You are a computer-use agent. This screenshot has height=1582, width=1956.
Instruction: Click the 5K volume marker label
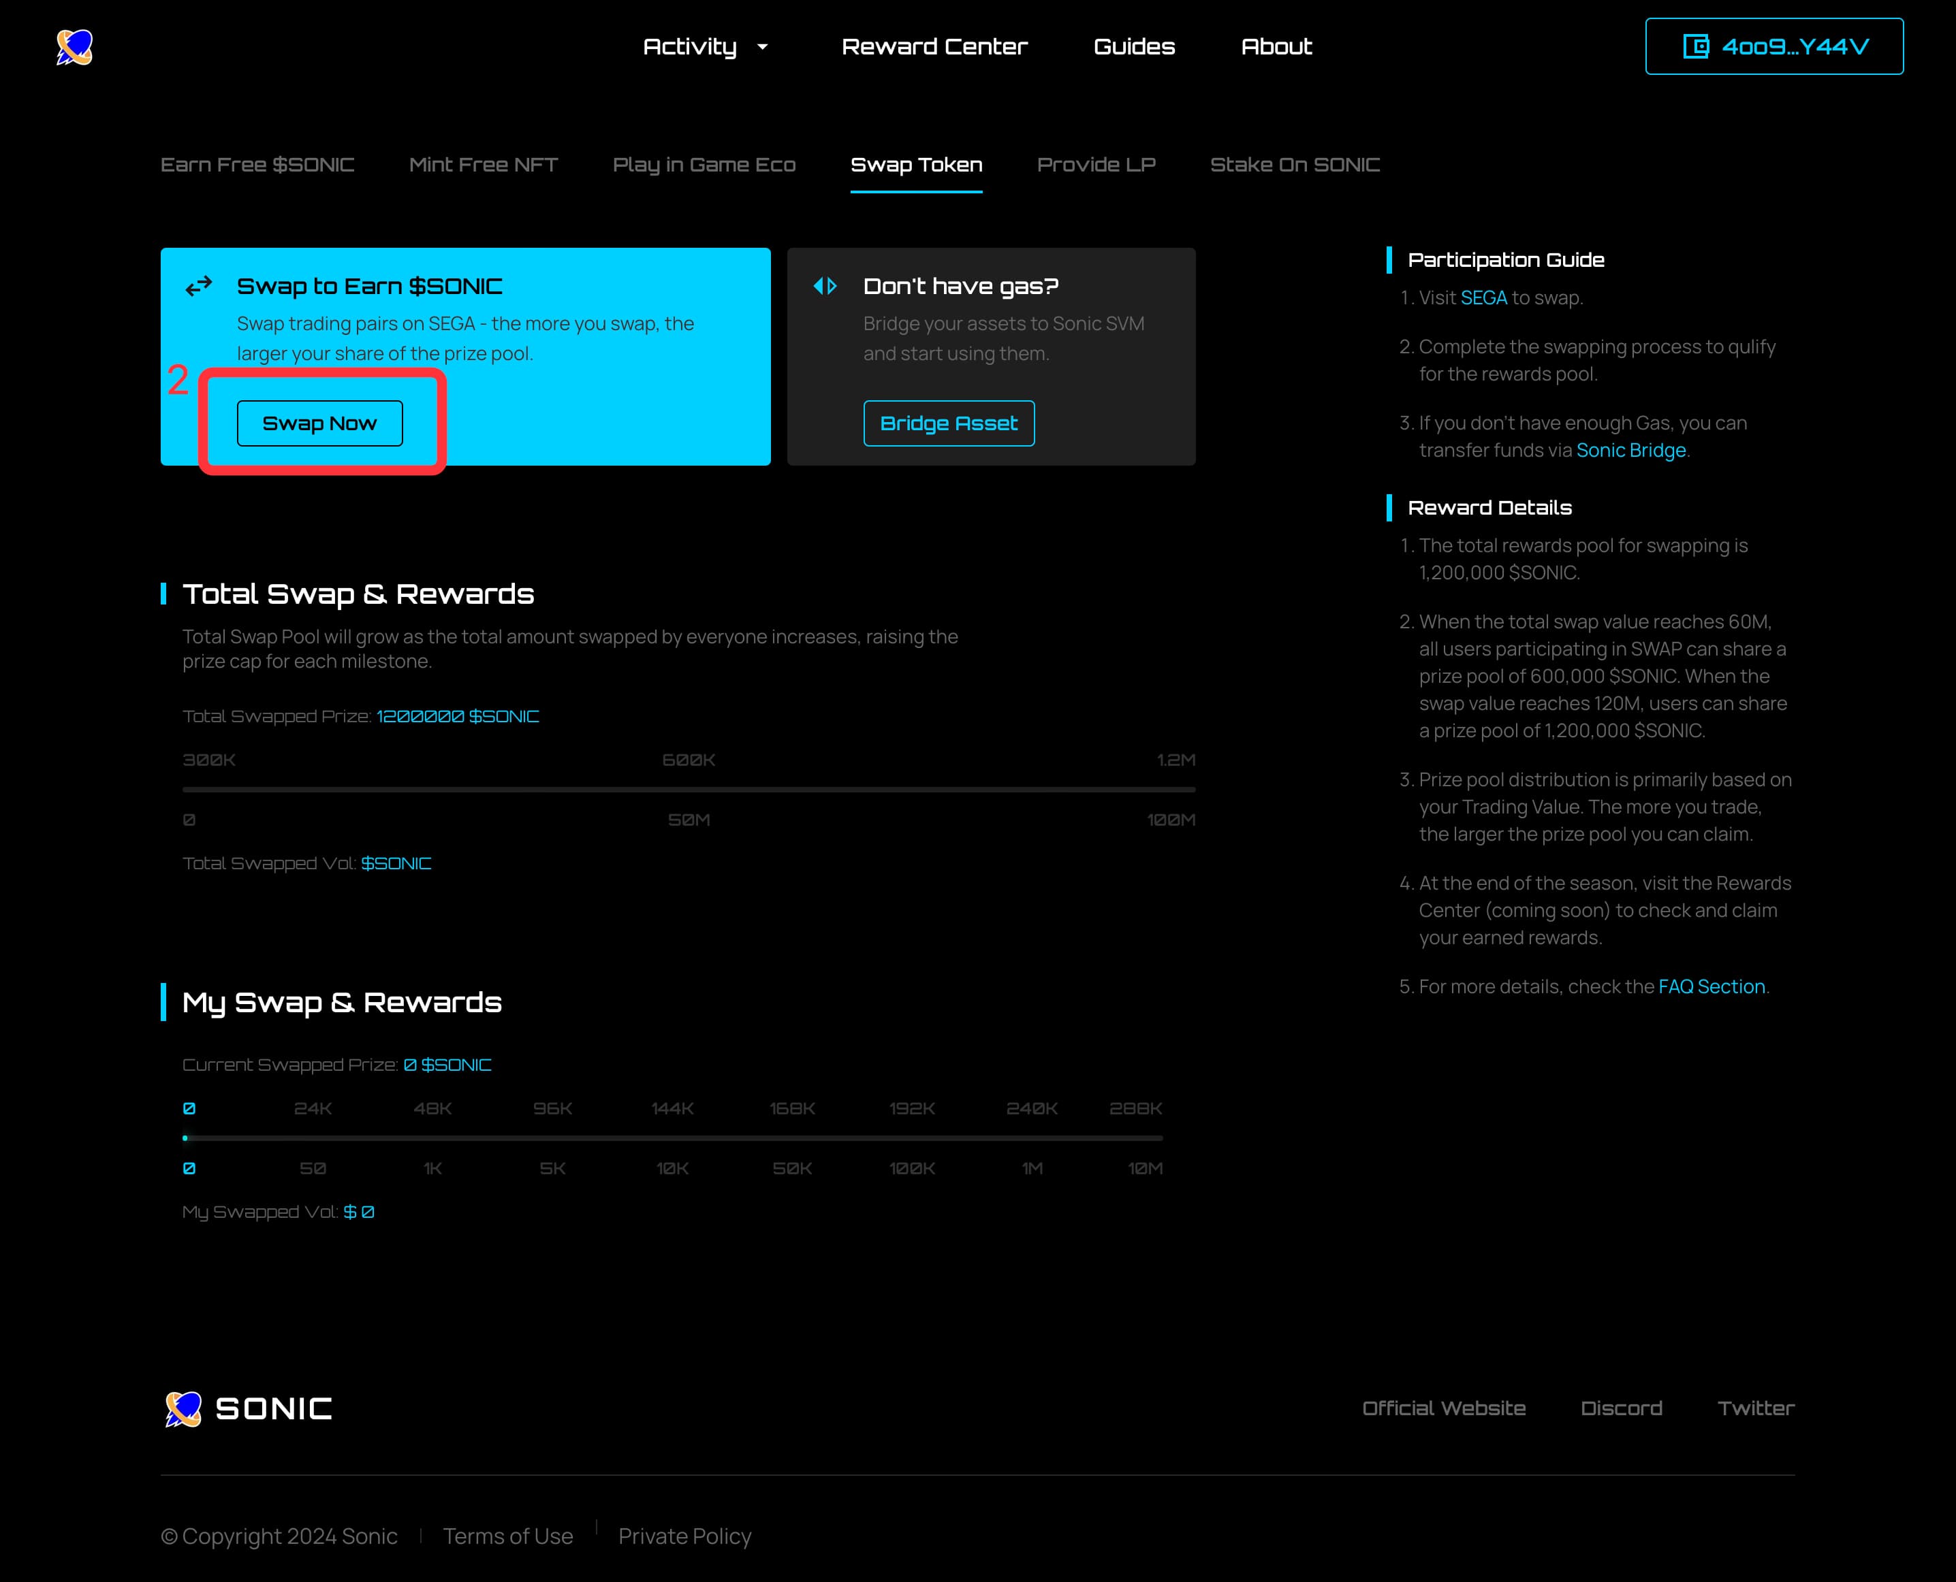(x=552, y=1169)
